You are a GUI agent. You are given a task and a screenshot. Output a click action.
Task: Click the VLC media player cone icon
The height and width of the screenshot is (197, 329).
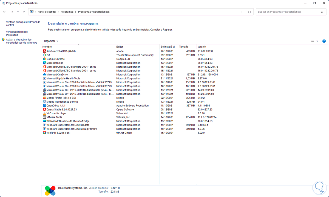pos(44,113)
